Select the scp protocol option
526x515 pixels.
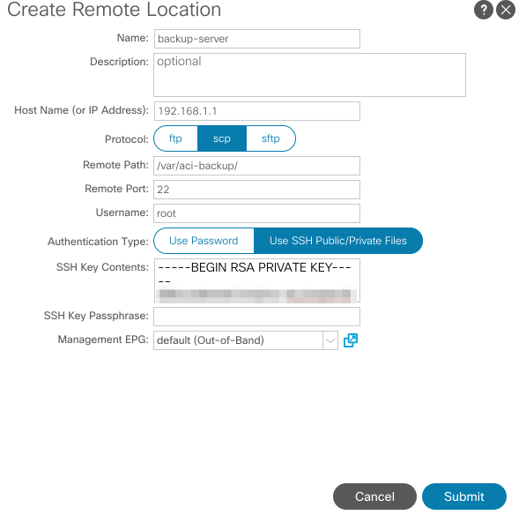point(222,138)
